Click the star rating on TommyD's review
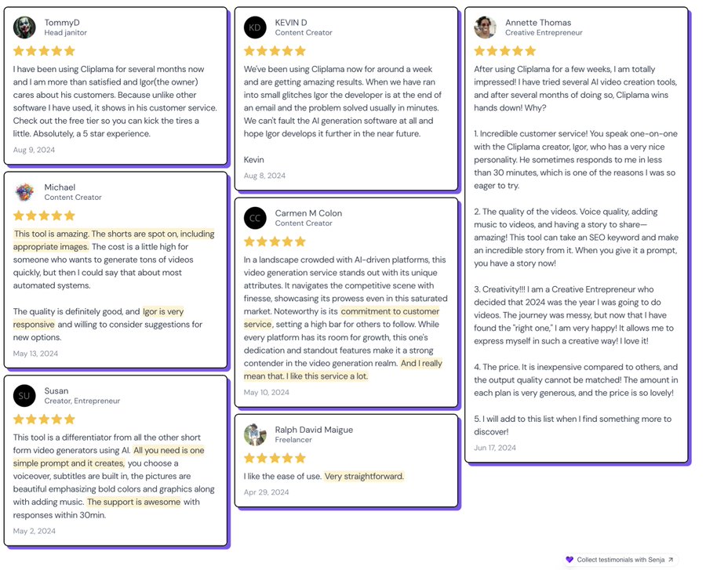The width and height of the screenshot is (706, 570). (44, 51)
